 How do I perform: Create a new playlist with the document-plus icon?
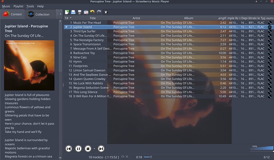(x=67, y=12)
